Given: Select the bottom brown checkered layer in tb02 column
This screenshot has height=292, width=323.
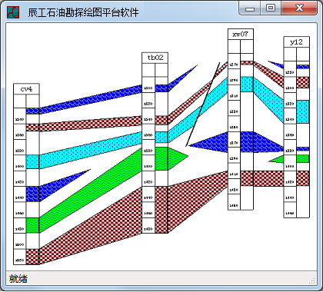Looking at the screenshot, I should [161, 210].
